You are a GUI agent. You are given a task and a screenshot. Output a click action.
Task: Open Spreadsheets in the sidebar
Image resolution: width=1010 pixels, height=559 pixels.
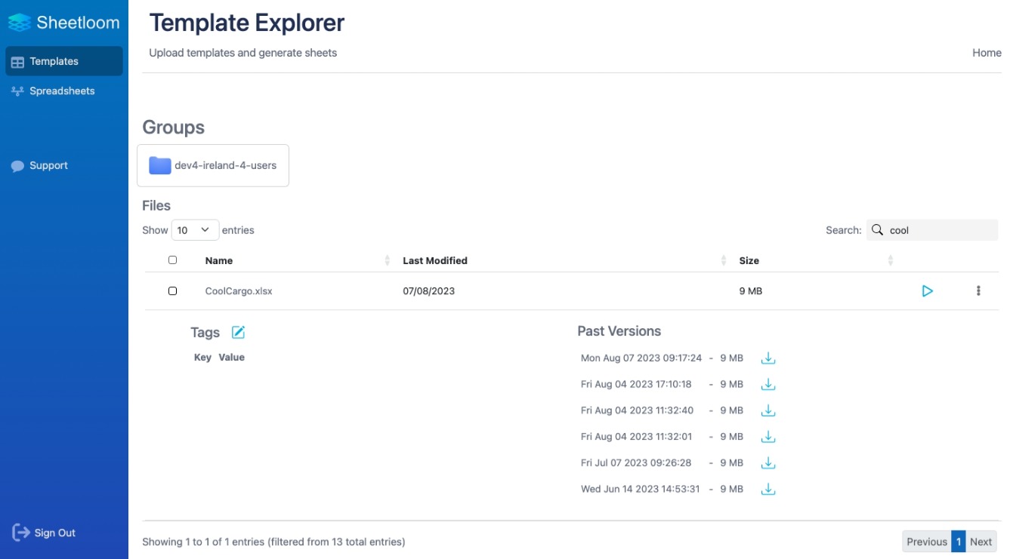point(62,91)
